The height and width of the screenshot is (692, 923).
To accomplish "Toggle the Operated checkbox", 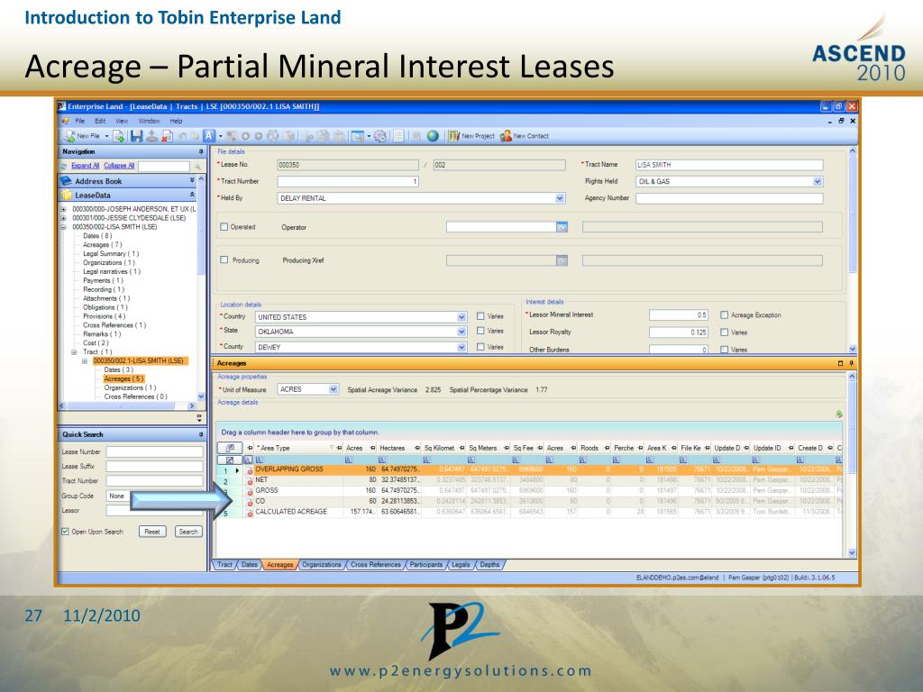I will (224, 226).
